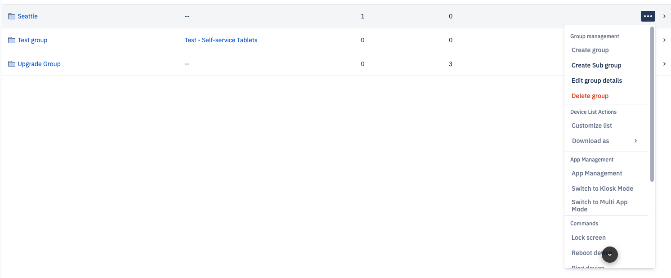Click the Test group folder icon

coord(12,40)
